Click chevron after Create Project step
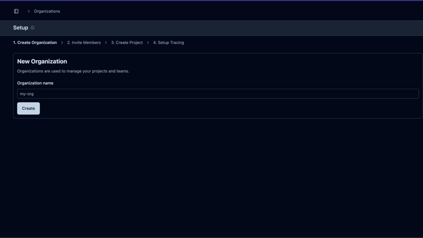423x238 pixels. pyautogui.click(x=148, y=43)
